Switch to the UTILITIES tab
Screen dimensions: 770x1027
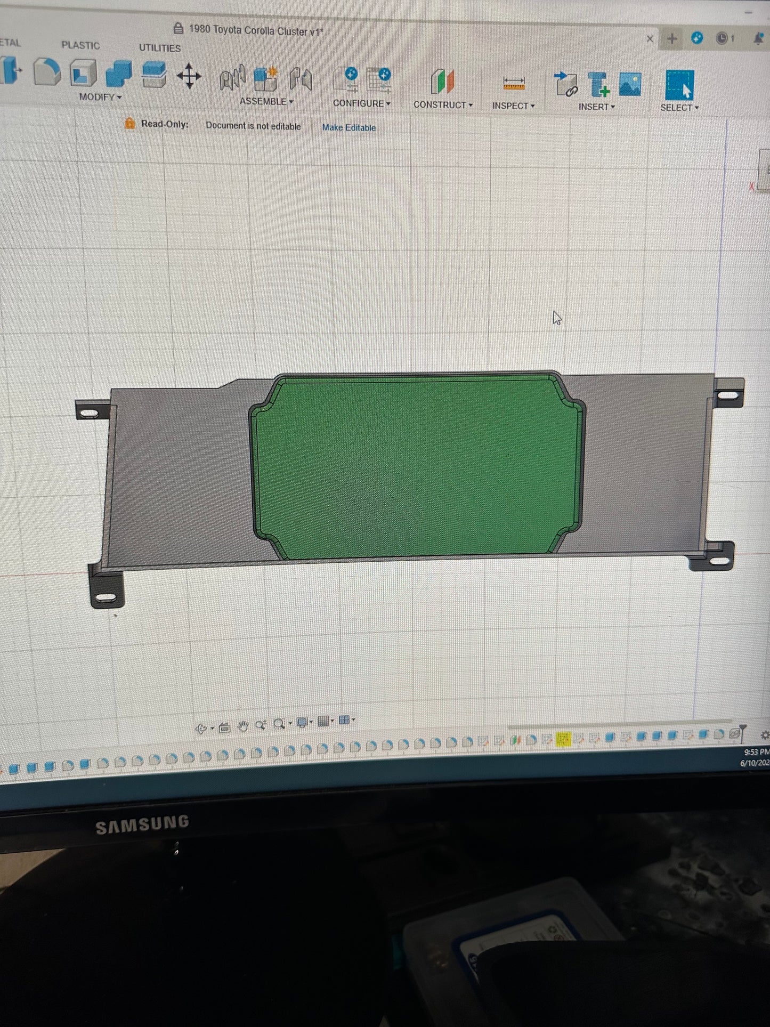tap(160, 48)
